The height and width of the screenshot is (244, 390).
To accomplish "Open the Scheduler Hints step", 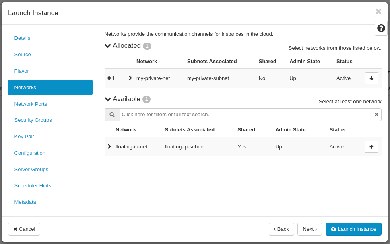I will pos(33,185).
